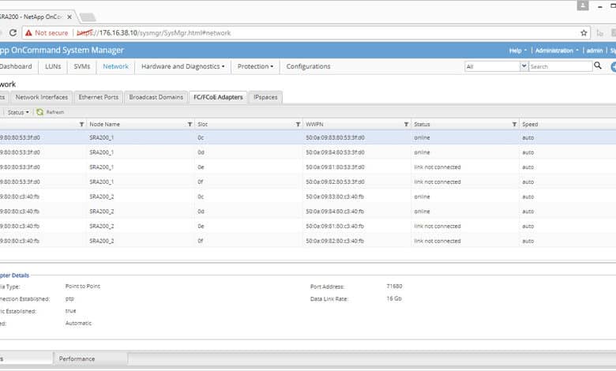Bookmark the page with the star icon

[584, 33]
